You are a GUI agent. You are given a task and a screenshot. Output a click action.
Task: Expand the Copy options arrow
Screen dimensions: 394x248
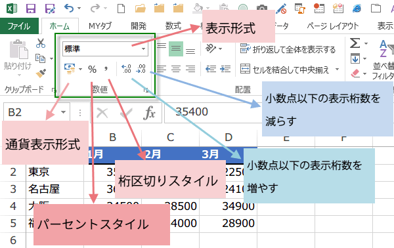51,59
